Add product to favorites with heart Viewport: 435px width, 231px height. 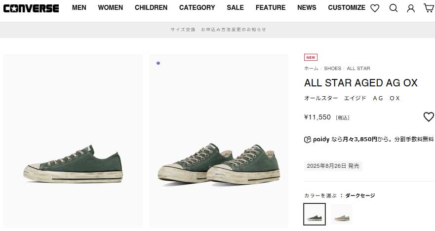(429, 117)
